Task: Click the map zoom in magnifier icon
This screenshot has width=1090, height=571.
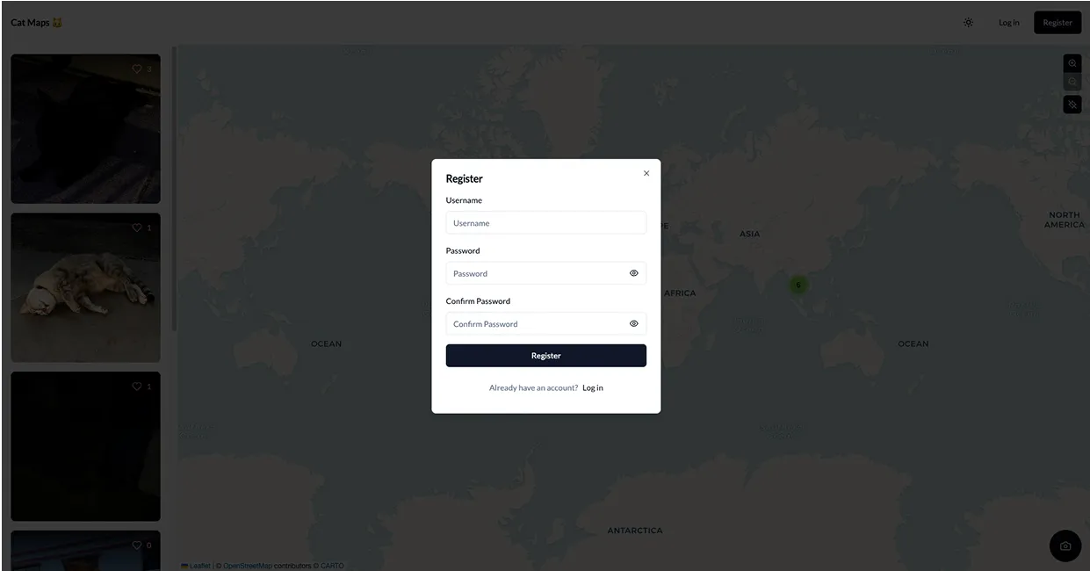Action: pos(1072,64)
